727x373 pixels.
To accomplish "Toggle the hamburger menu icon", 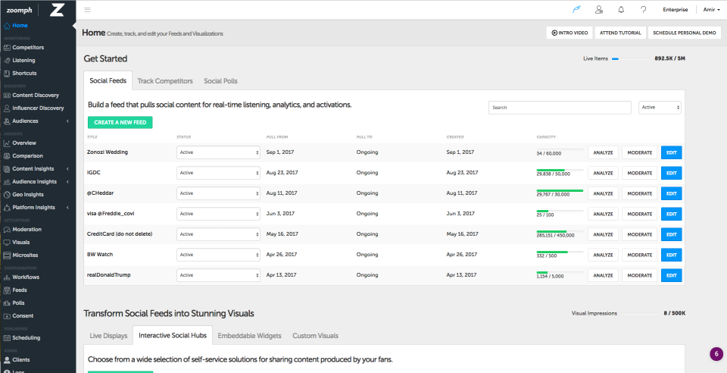I will (x=87, y=10).
